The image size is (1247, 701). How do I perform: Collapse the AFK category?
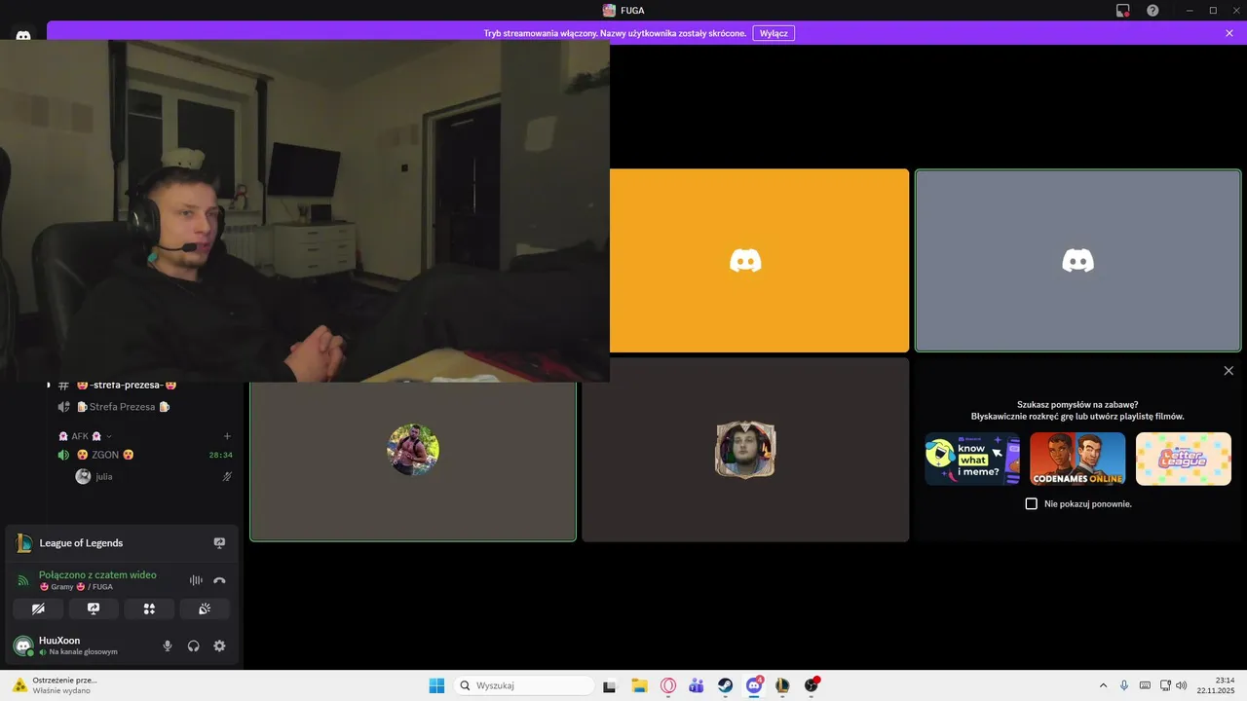tap(85, 436)
